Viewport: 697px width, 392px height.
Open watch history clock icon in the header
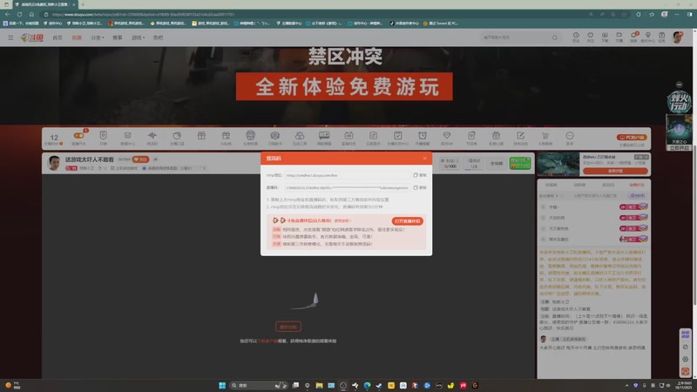(x=576, y=37)
